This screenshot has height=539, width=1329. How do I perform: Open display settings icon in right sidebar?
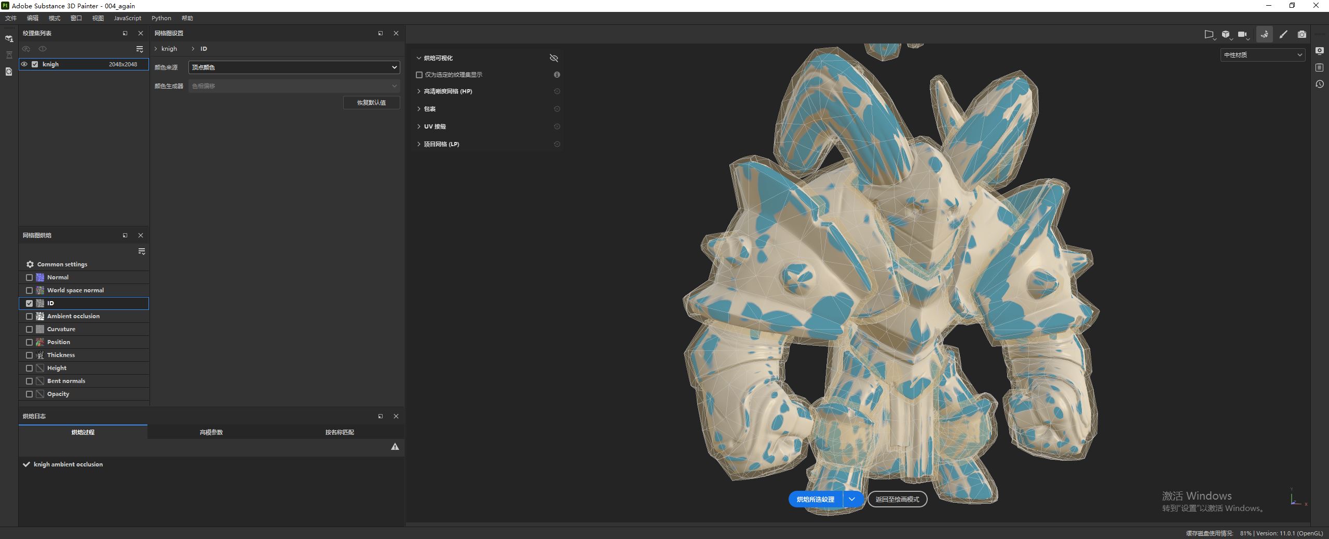coord(1320,51)
